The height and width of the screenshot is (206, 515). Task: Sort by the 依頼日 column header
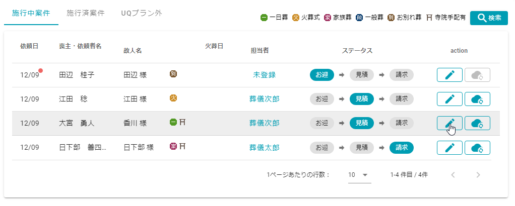click(x=29, y=46)
